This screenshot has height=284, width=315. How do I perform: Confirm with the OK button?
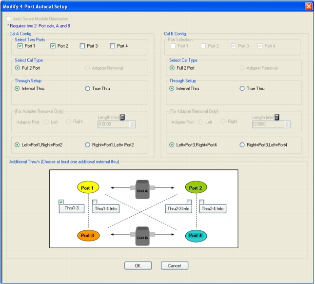(x=138, y=266)
